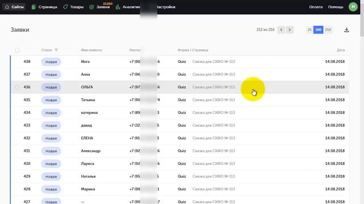Change Новая status of request 430
364x204 pixels.
click(x=51, y=164)
